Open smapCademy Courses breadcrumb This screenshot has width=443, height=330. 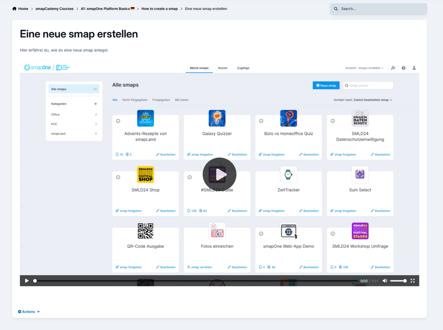pyautogui.click(x=54, y=9)
